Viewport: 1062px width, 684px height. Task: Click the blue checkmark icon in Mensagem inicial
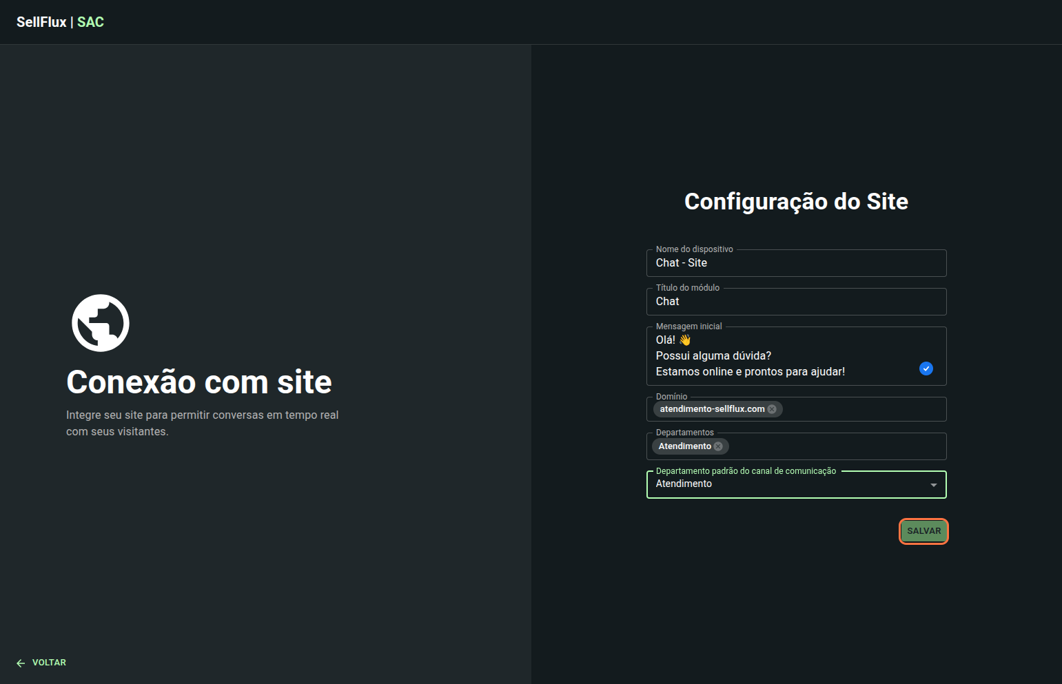(x=926, y=369)
